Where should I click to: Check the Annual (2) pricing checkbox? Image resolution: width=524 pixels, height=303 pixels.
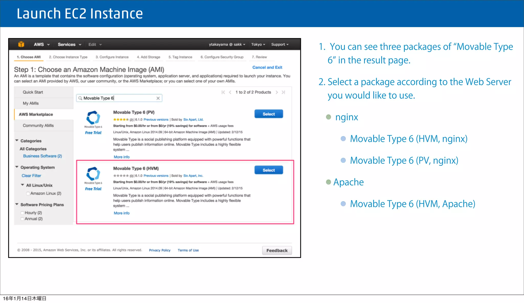(22, 219)
